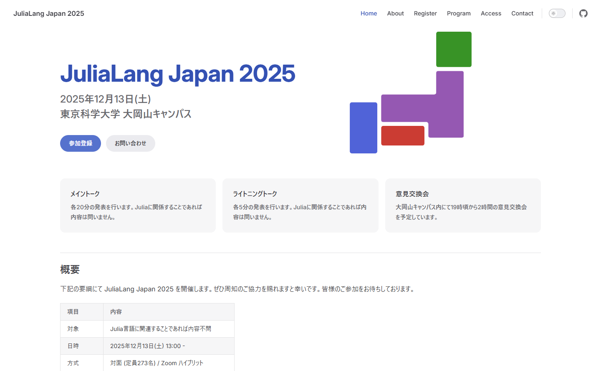Open the Home nav link
The height and width of the screenshot is (371, 601).
369,13
